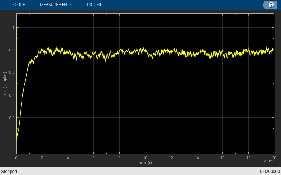Switch to the MEASUREMENTS tab

(56, 5)
